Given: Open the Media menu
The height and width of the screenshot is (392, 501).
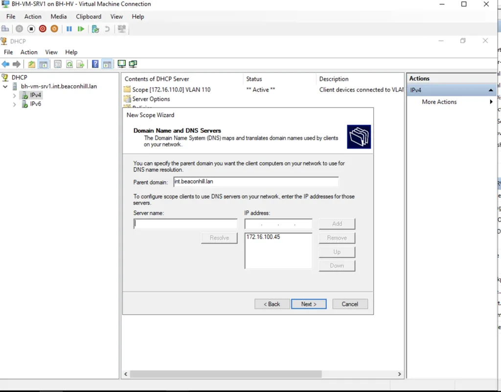Looking at the screenshot, I should [59, 17].
